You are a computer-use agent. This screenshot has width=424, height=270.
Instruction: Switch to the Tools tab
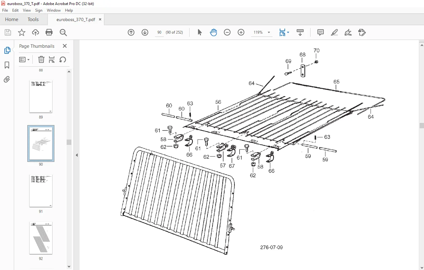(33, 19)
